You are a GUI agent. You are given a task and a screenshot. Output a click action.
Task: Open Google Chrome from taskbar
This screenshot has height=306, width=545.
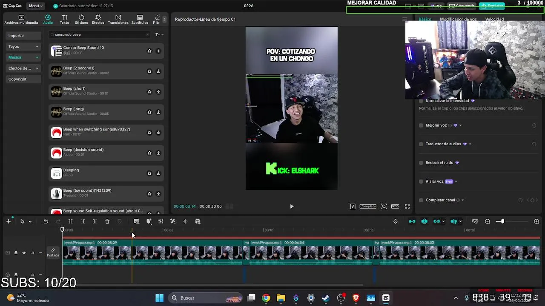pos(266,298)
